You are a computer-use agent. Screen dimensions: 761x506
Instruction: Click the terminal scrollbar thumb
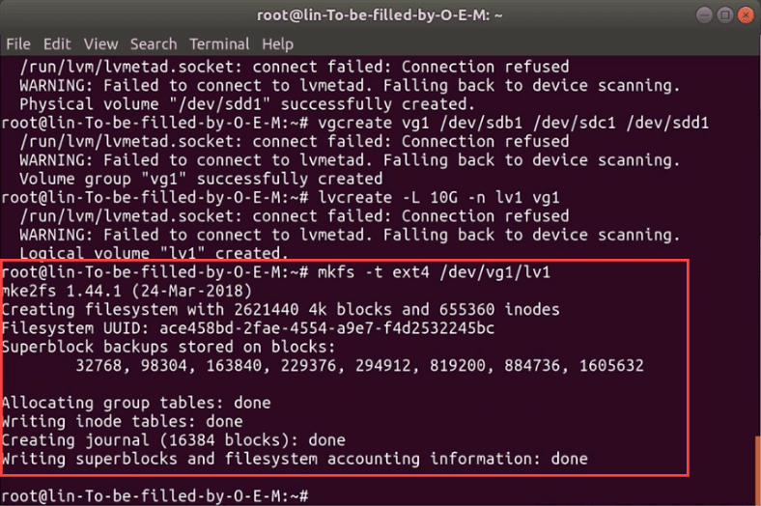click(x=756, y=468)
